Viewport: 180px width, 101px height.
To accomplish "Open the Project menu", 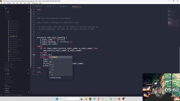I will click(29, 3).
